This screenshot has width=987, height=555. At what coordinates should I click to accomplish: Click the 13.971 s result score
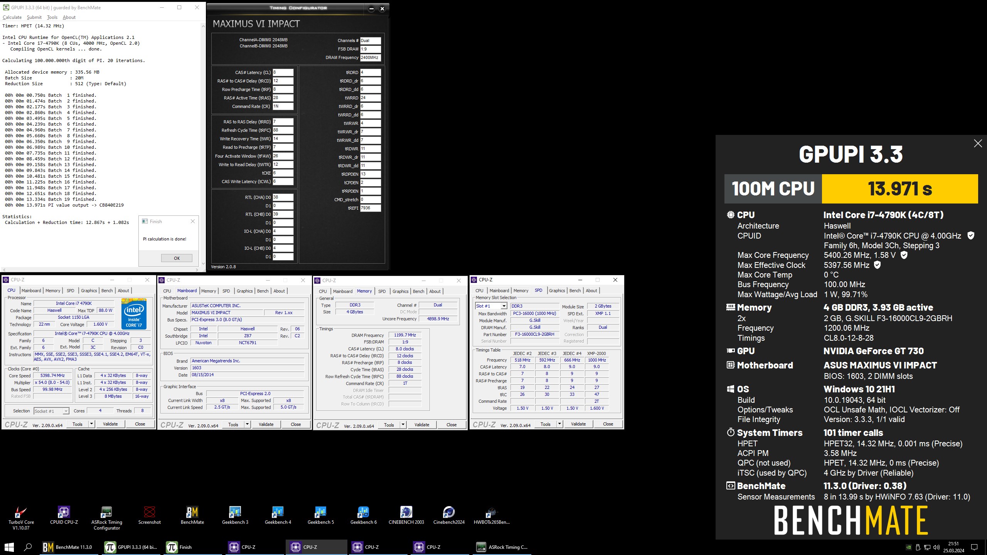pos(900,189)
